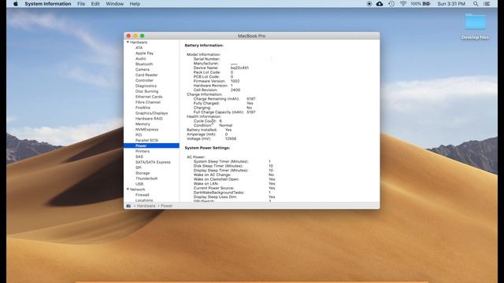
Task: Select Thunderbolt in the sidebar
Action: click(146, 178)
